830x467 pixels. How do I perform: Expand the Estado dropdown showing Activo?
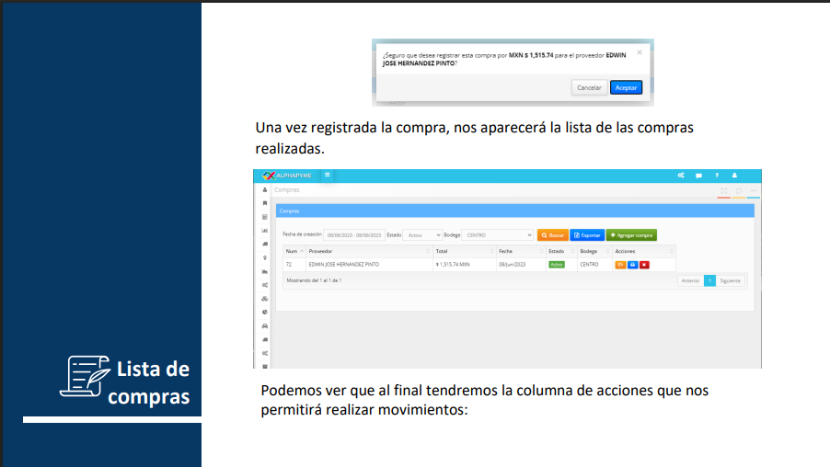423,235
